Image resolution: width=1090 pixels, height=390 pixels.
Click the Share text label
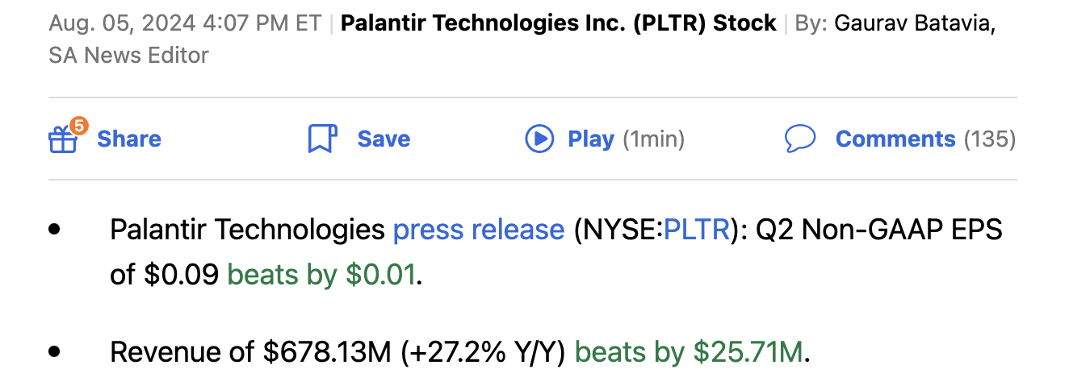[129, 139]
